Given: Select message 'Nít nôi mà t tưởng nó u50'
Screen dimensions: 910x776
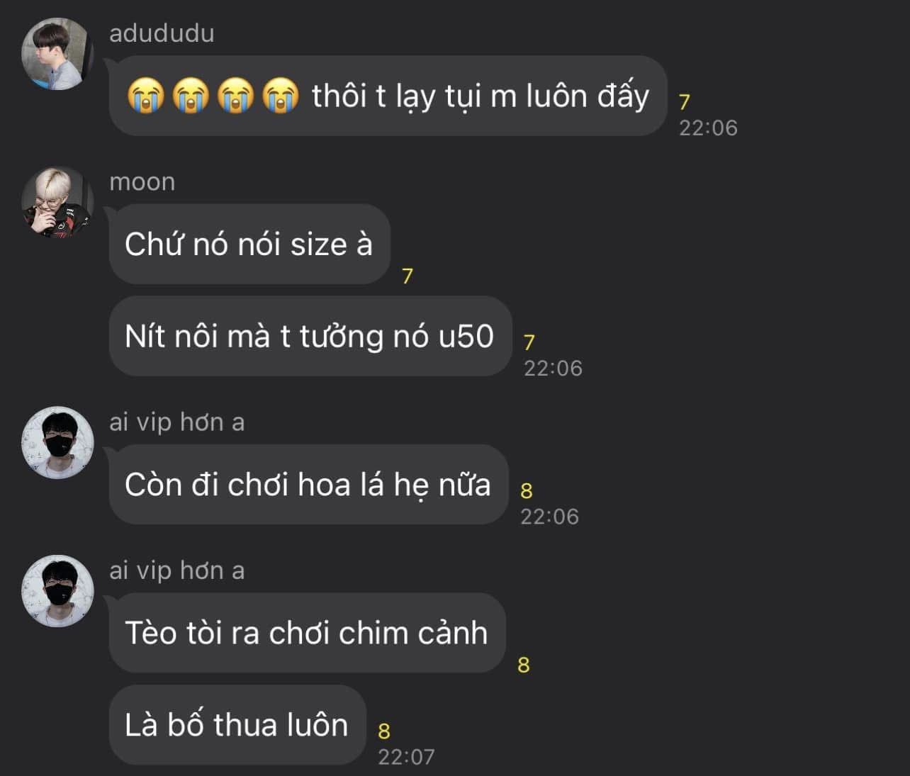Looking at the screenshot, I should 310,336.
